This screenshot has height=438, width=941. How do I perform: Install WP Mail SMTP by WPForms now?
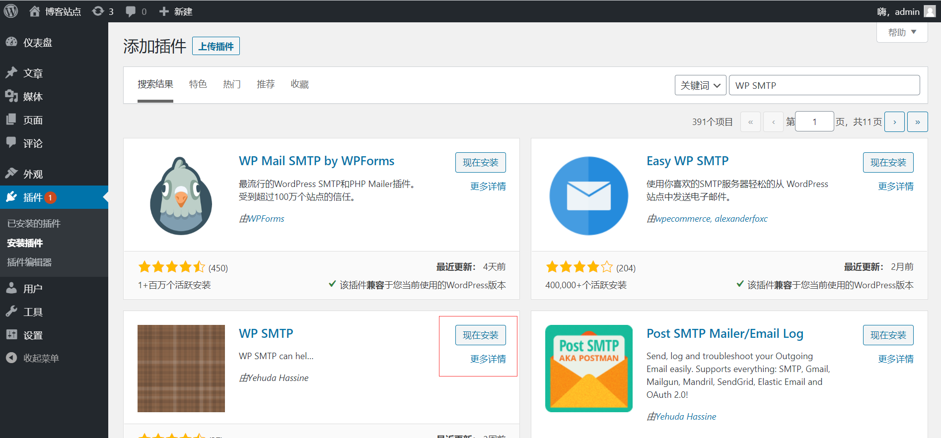coord(481,163)
